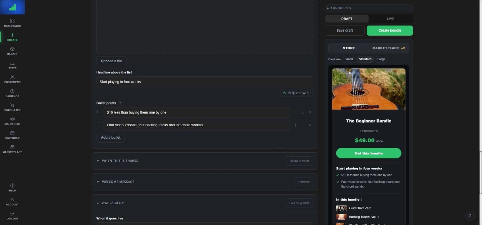Open the Stats chart icon
Viewport: 482px width, 225px height.
click(12, 63)
